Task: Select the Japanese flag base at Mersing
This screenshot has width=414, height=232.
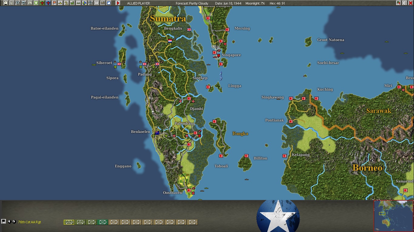Action: [x=227, y=30]
